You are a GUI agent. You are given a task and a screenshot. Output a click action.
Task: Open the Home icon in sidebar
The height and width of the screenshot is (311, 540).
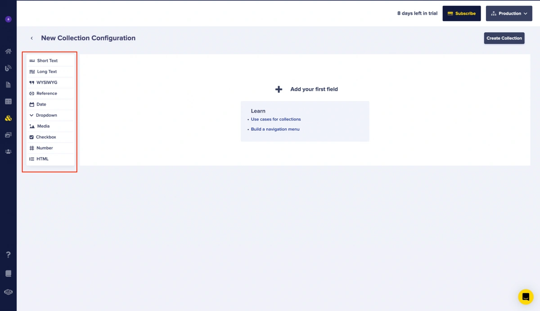tap(8, 51)
